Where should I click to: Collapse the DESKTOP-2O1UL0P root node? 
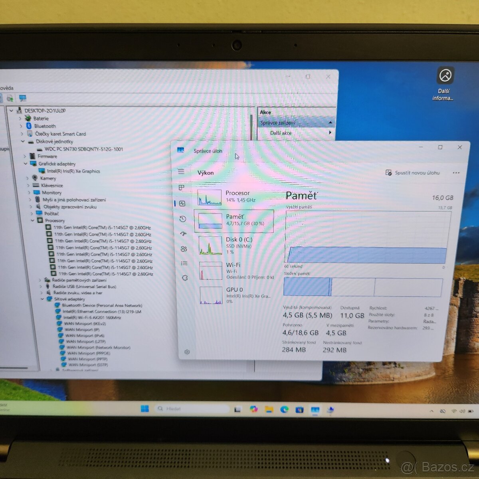pos(11,111)
